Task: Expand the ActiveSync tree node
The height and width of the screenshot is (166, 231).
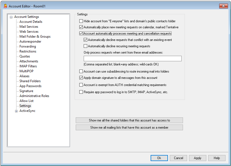Action: pyautogui.click(x=16, y=111)
